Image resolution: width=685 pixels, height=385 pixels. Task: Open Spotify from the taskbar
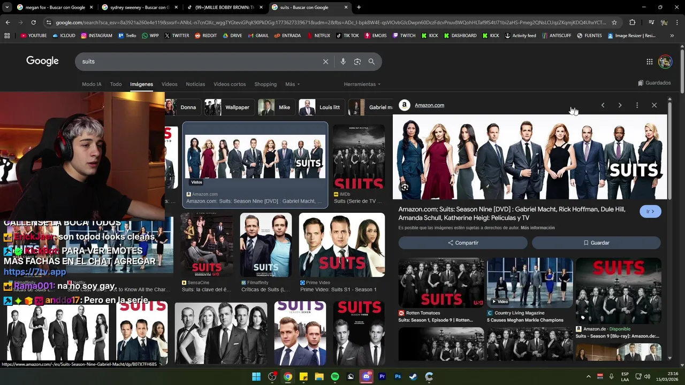pos(335,376)
